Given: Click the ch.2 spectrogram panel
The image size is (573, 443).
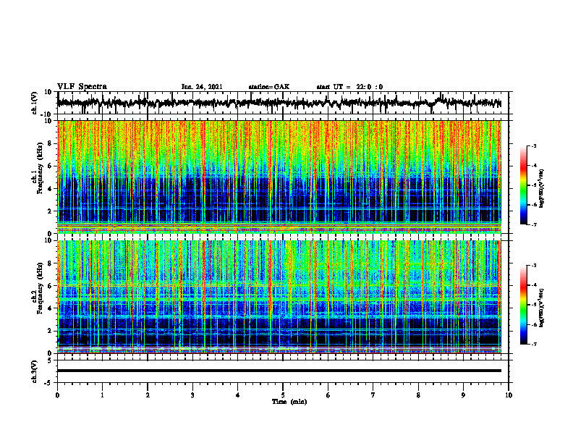Looking at the screenshot, I should point(279,297).
